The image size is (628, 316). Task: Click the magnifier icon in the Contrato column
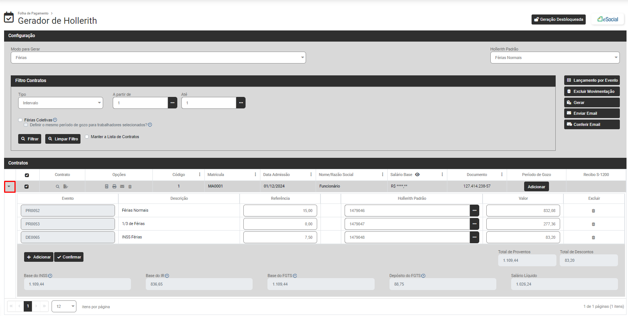pos(57,186)
